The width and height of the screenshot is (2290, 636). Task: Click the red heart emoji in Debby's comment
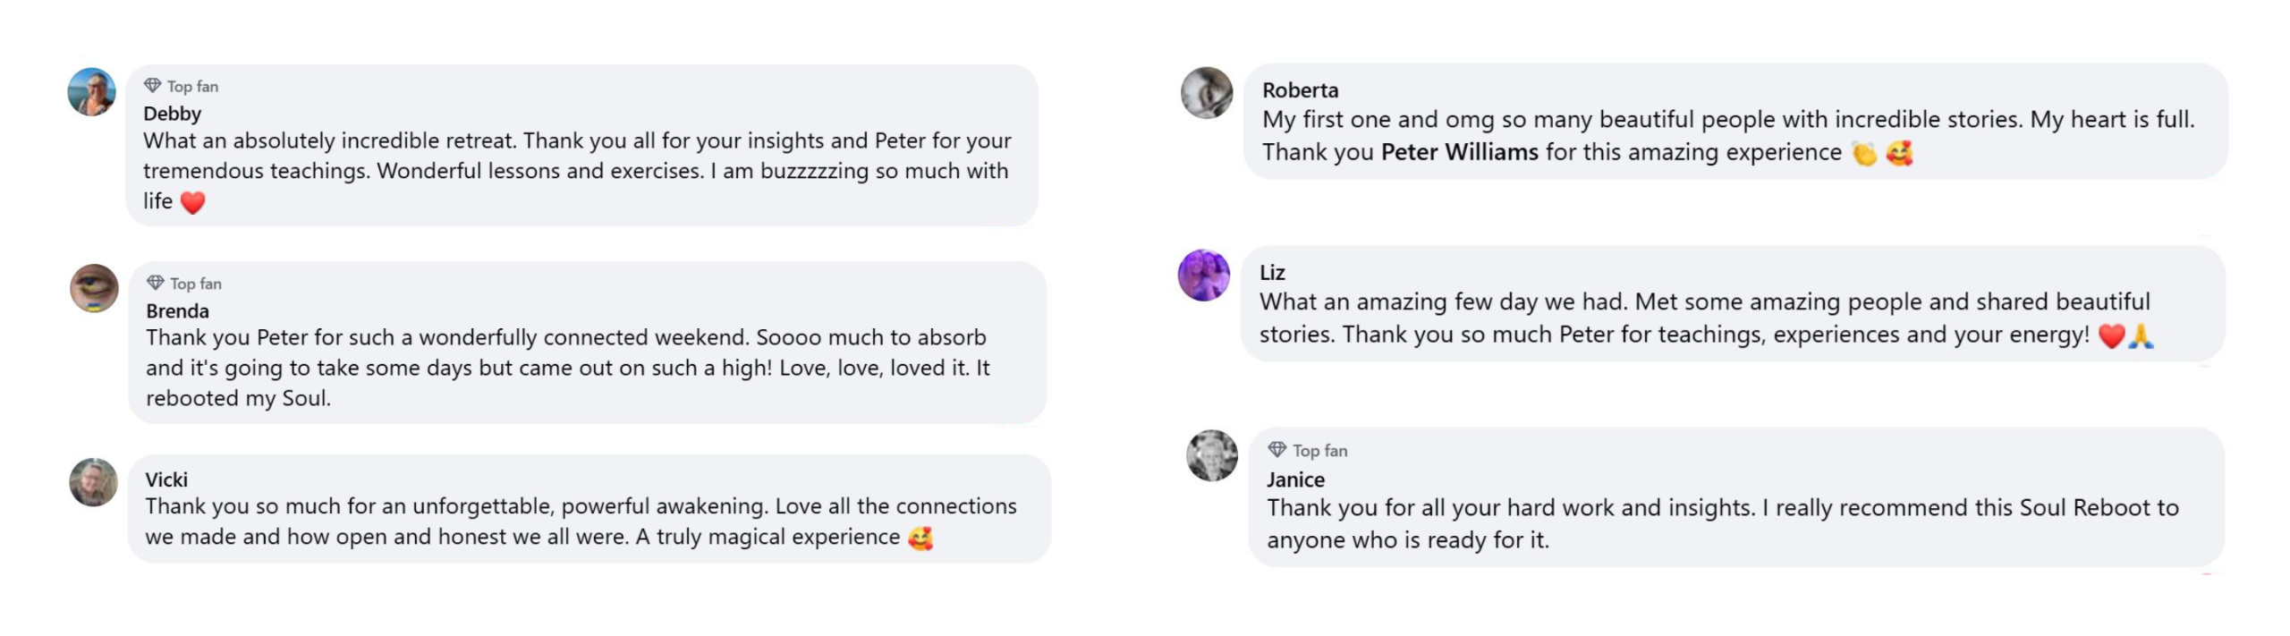tap(193, 202)
